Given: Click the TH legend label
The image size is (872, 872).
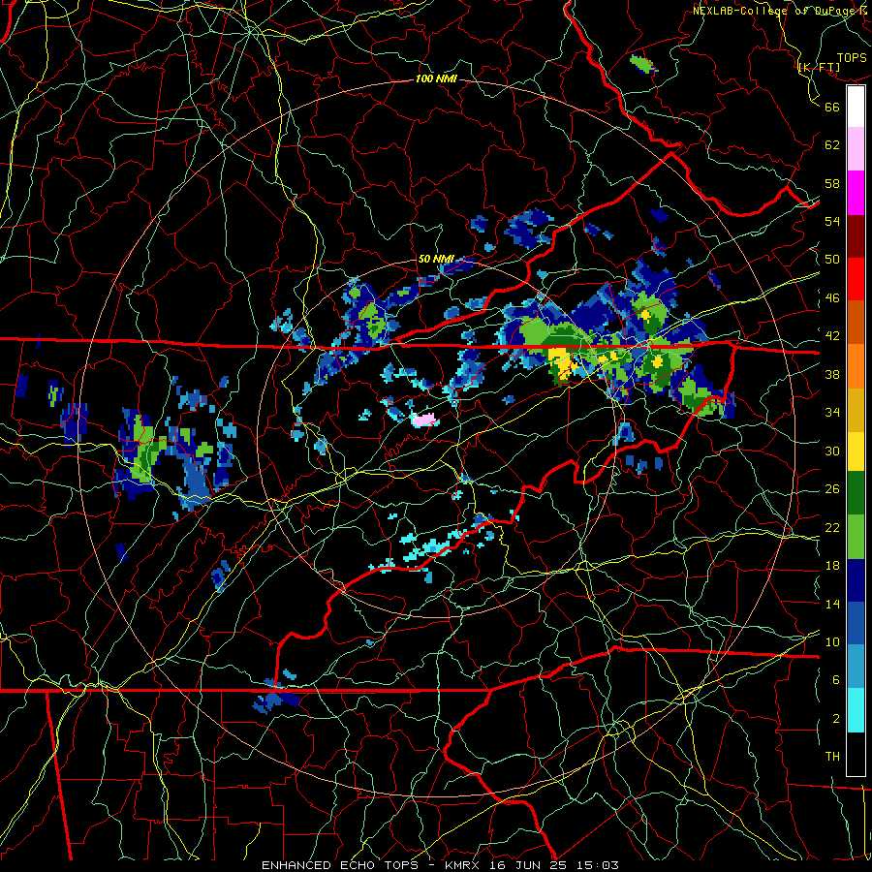Looking at the screenshot, I should (832, 757).
